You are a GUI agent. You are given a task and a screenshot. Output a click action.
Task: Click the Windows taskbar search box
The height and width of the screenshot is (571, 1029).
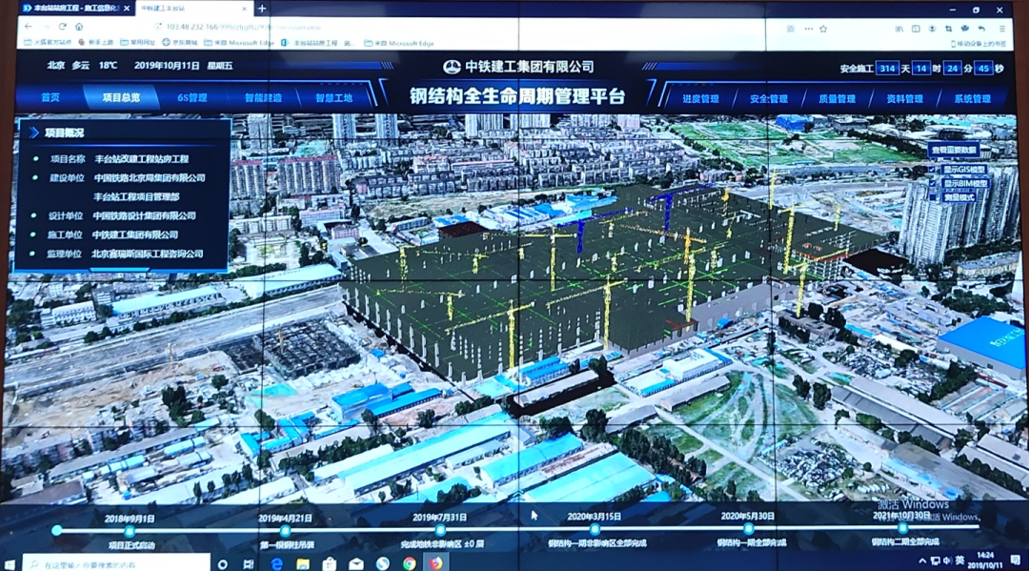[117, 563]
